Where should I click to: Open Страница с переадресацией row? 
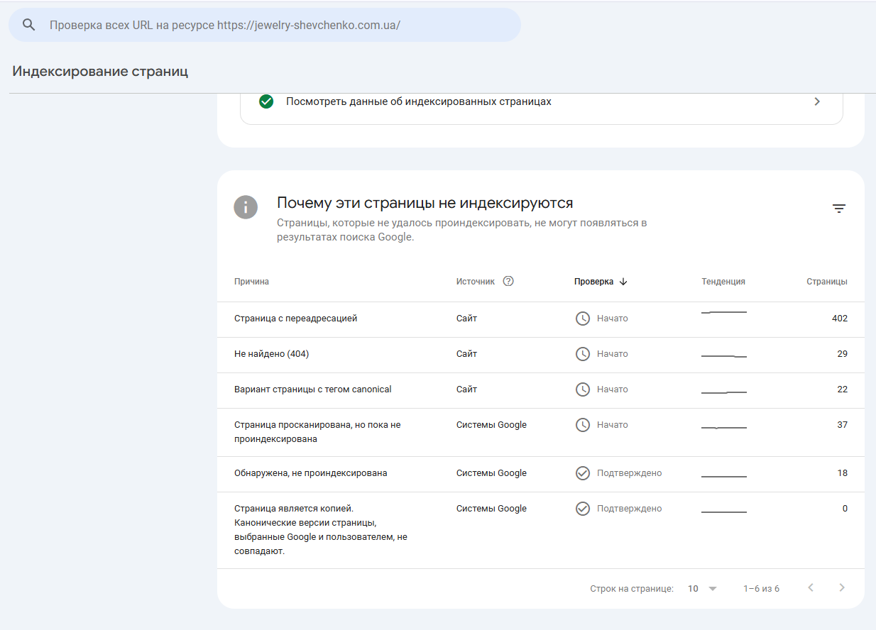click(295, 319)
